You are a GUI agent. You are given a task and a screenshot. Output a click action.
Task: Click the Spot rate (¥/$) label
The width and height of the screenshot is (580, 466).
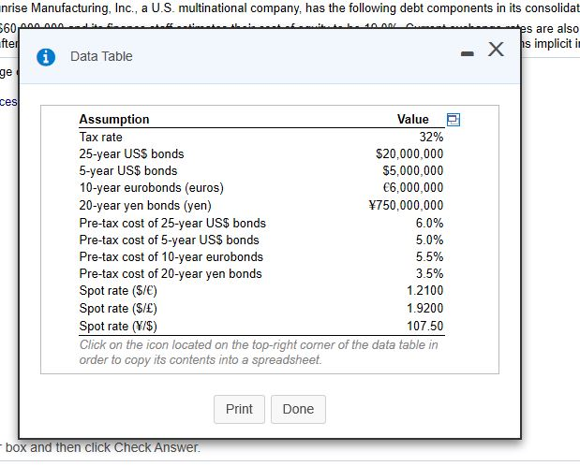118,327
